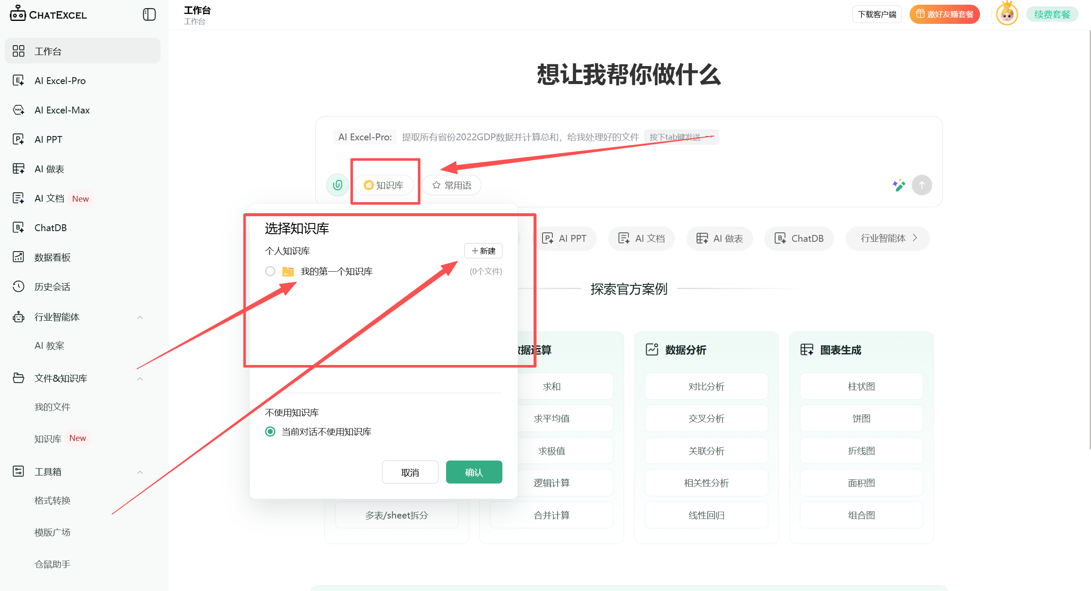Open 仓鼠助手 in sidebar
Viewport: 1091px width, 591px height.
[52, 564]
